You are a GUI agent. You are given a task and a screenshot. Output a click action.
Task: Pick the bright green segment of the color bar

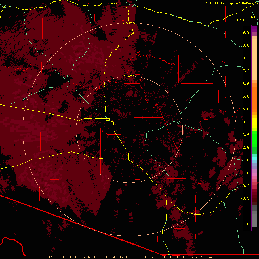click(254, 139)
